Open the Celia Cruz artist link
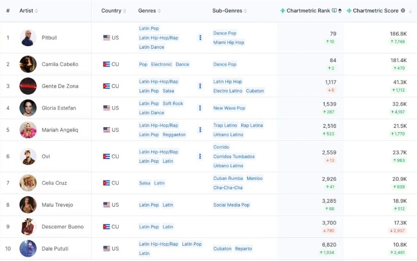This screenshot has height=261, width=417. tap(54, 183)
